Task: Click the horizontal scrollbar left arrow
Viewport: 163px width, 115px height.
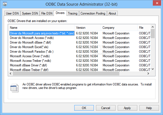Action: click(x=10, y=74)
